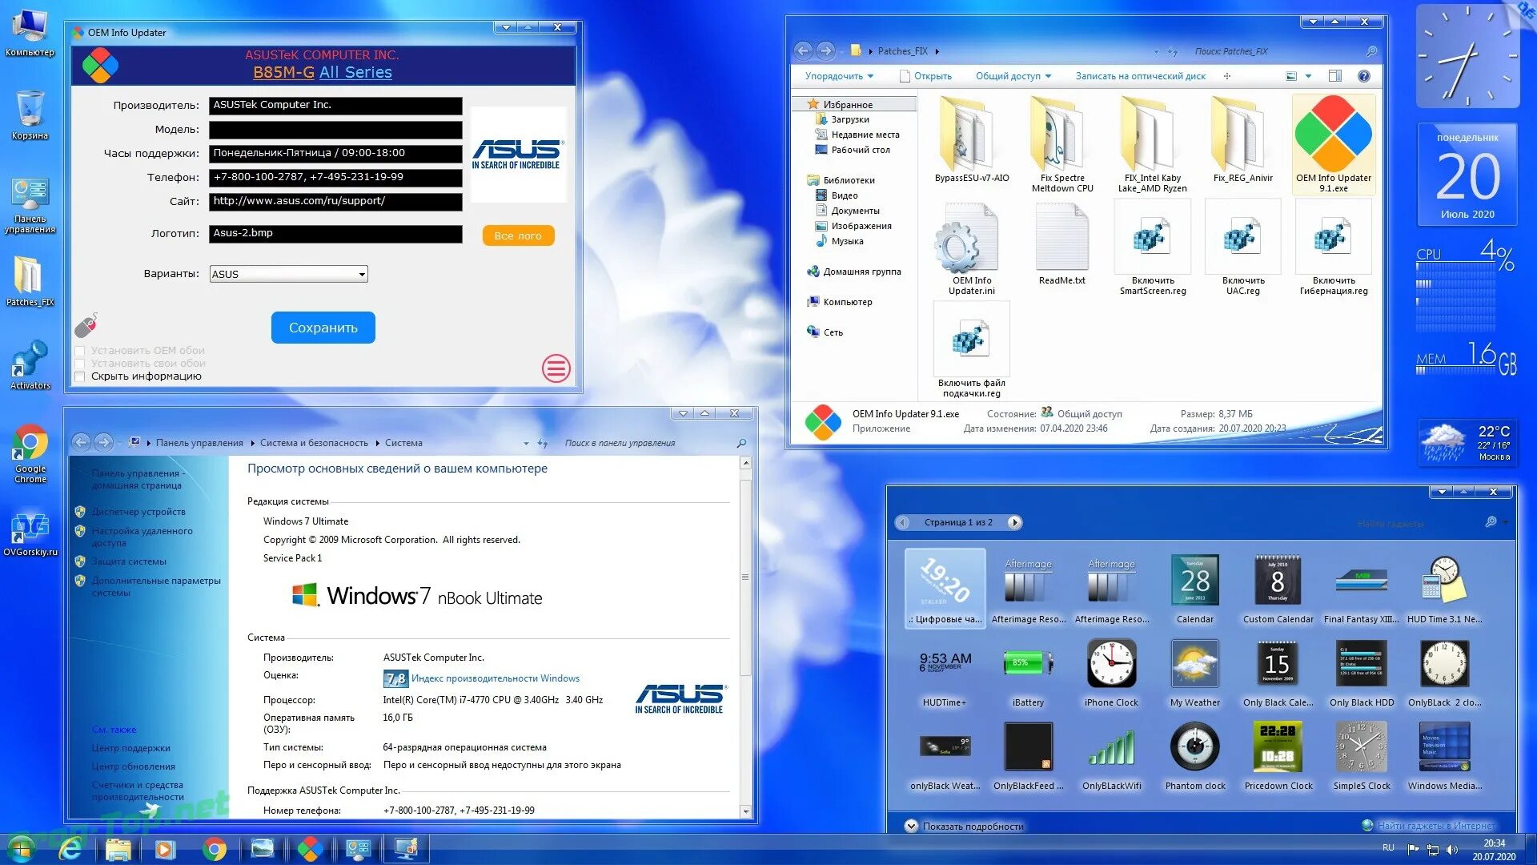This screenshot has height=865, width=1537.
Task: Select FIX_Intel Kaby Lake_AMD Ryzen folder
Action: (1152, 144)
